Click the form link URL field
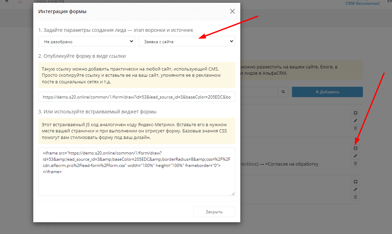 click(x=137, y=97)
